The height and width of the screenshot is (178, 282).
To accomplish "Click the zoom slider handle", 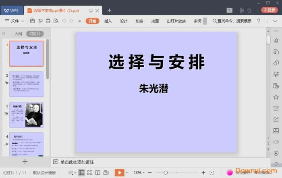I will coord(166,173).
